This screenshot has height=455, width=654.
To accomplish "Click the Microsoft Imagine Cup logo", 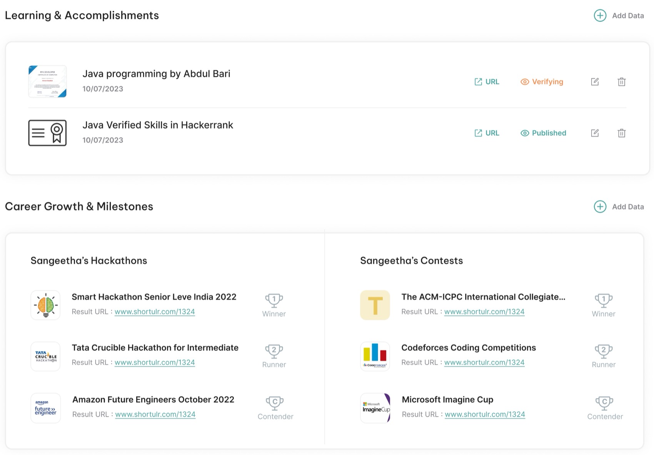I will click(375, 408).
